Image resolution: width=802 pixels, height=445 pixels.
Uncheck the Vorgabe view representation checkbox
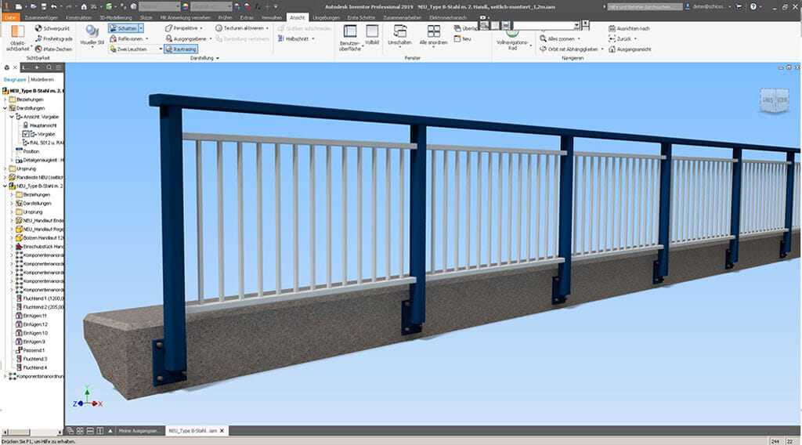[25, 134]
